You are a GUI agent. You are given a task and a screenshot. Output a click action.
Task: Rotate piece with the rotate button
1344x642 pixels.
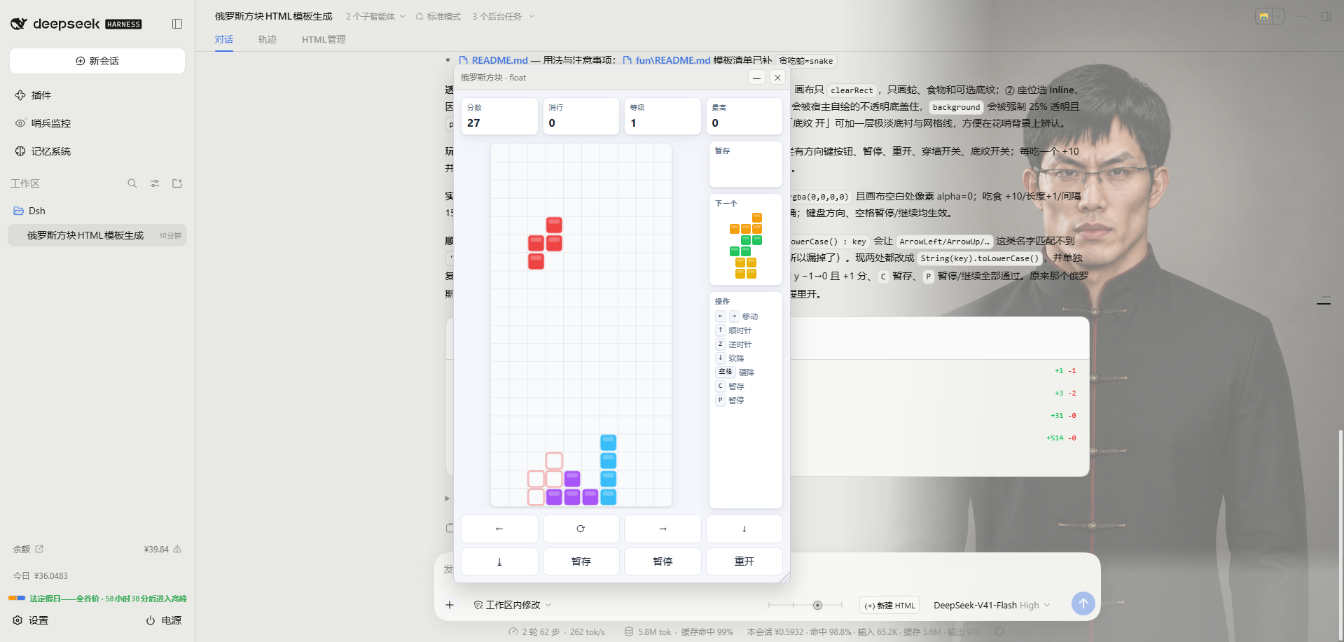pos(581,529)
